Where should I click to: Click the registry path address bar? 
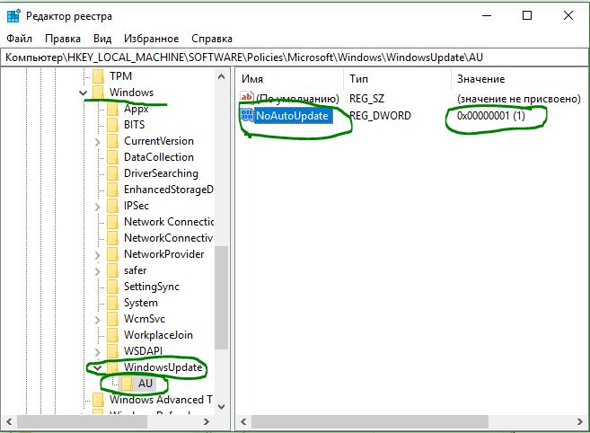(x=295, y=57)
